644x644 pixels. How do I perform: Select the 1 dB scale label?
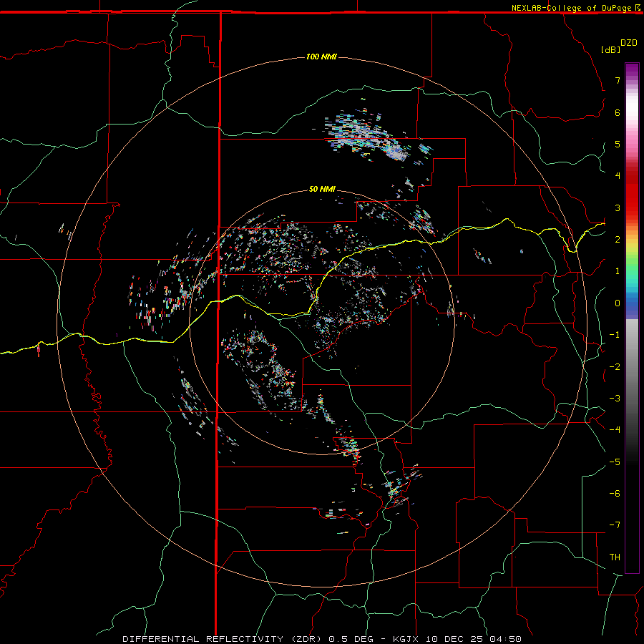tap(618, 271)
